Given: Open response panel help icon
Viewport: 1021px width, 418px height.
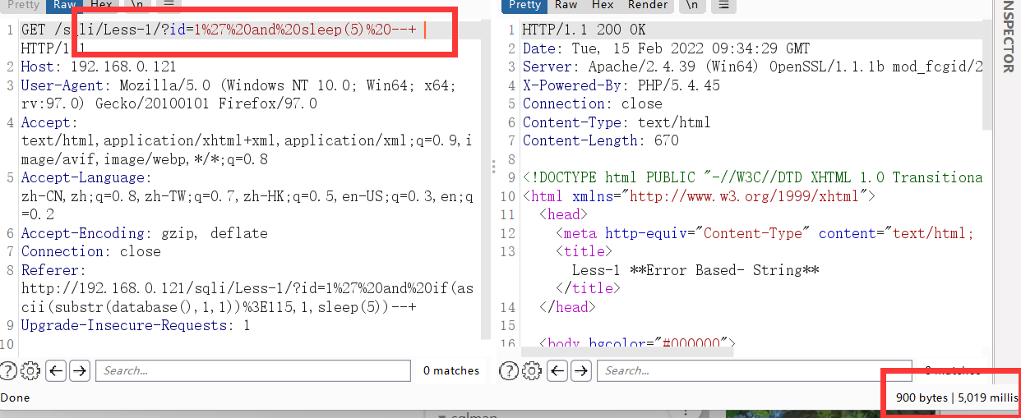Looking at the screenshot, I should point(509,370).
